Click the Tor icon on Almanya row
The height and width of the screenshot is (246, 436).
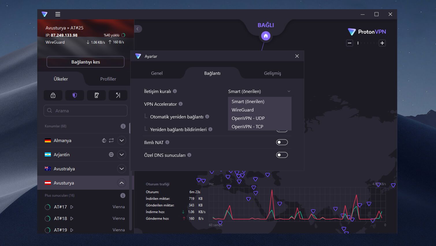click(x=104, y=140)
